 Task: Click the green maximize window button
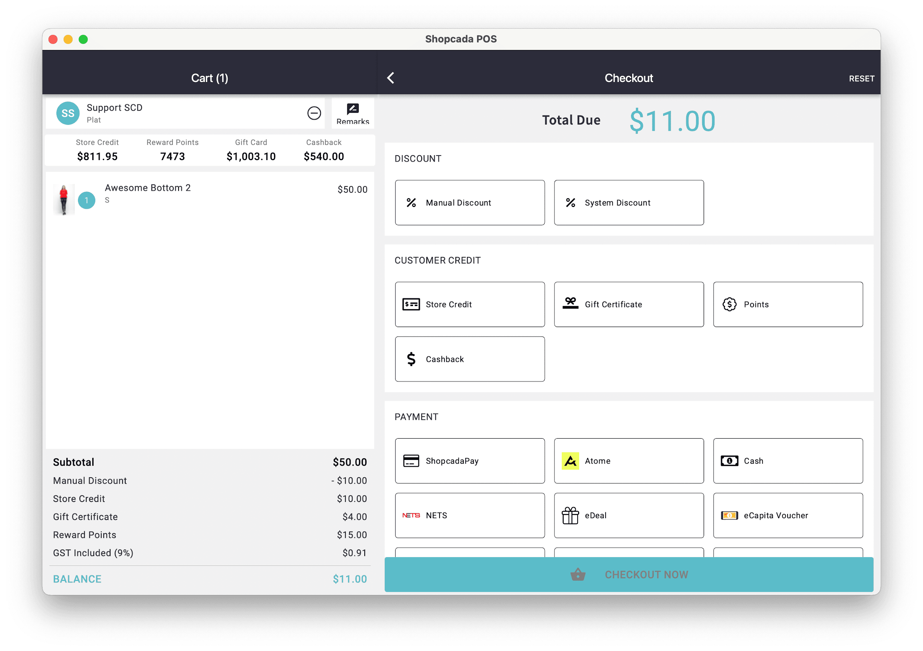click(83, 39)
